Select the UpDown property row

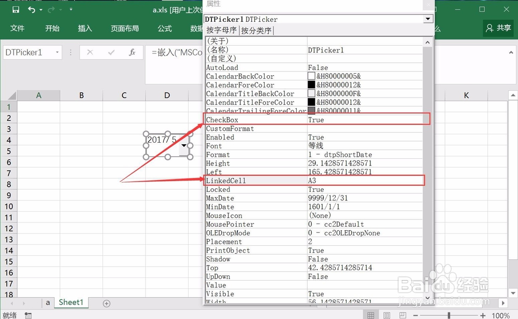tap(314, 276)
